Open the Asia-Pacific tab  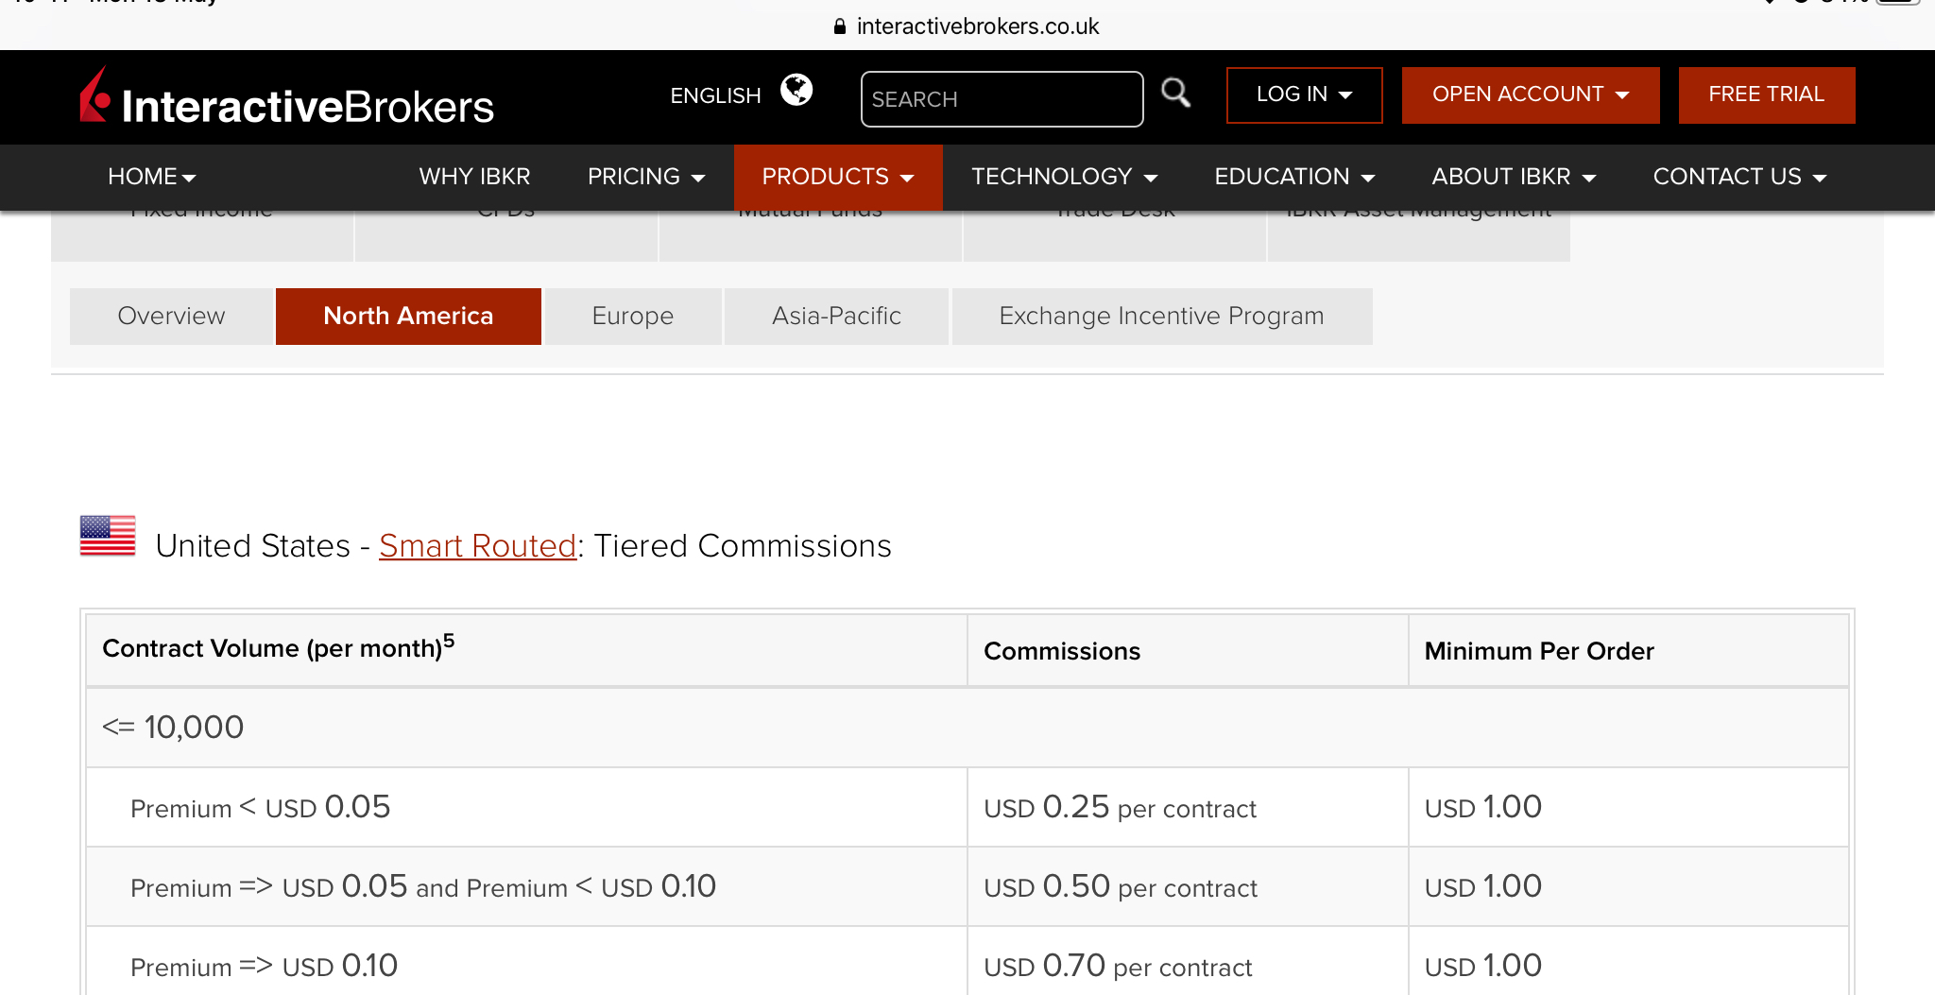pos(836,316)
